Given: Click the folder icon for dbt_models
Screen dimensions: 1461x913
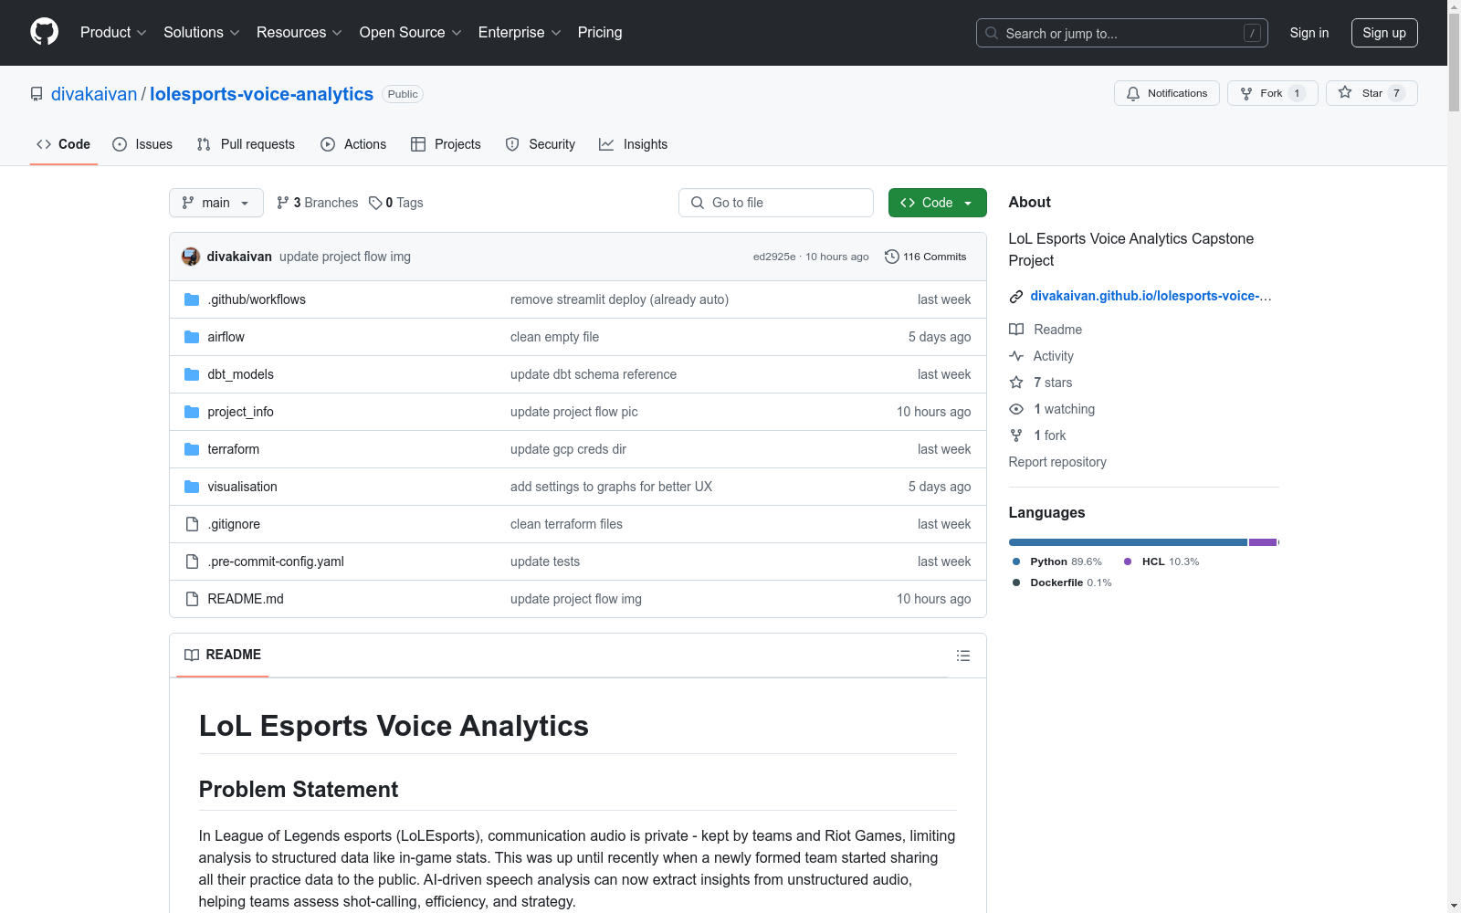Looking at the screenshot, I should click(192, 374).
